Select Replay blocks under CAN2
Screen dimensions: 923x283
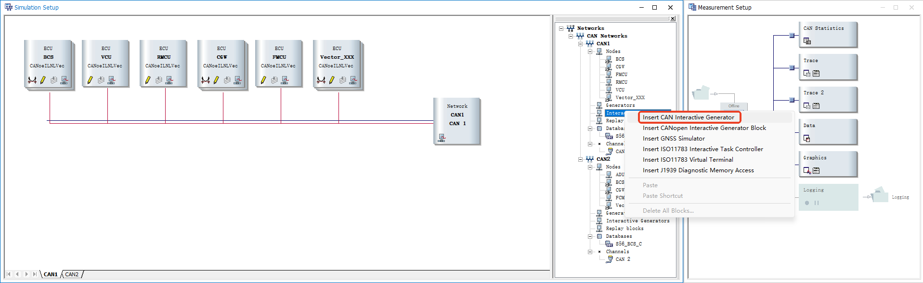point(624,229)
